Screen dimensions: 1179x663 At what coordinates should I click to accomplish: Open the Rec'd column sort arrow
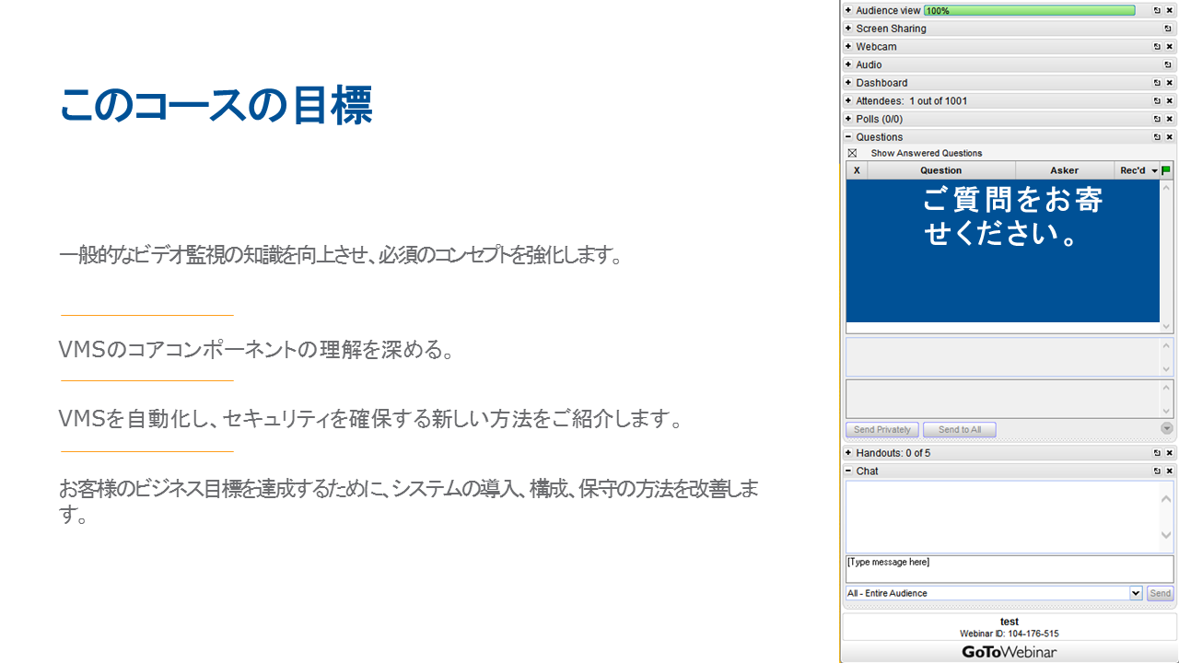click(1154, 170)
